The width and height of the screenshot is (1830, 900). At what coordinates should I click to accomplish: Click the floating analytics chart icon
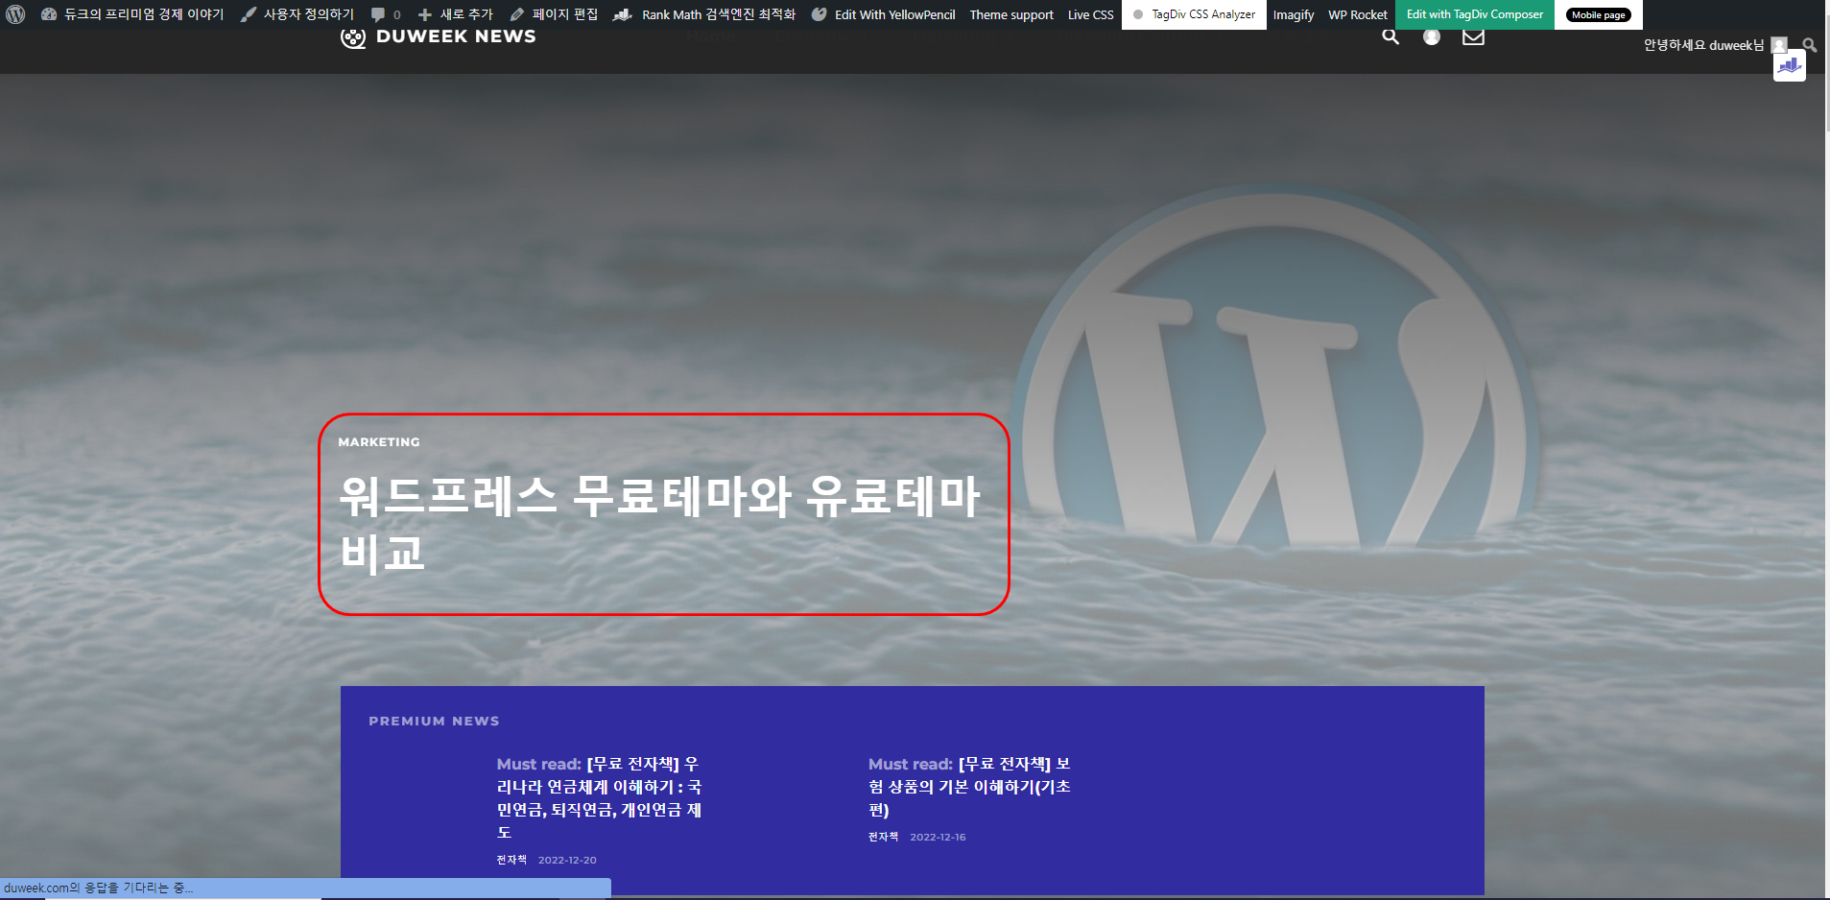[x=1789, y=66]
